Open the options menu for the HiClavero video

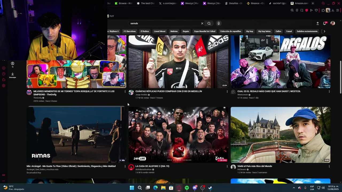pos(329,166)
